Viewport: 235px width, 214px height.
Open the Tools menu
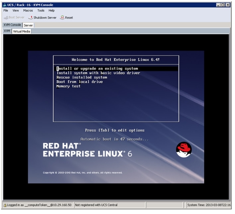point(41,11)
